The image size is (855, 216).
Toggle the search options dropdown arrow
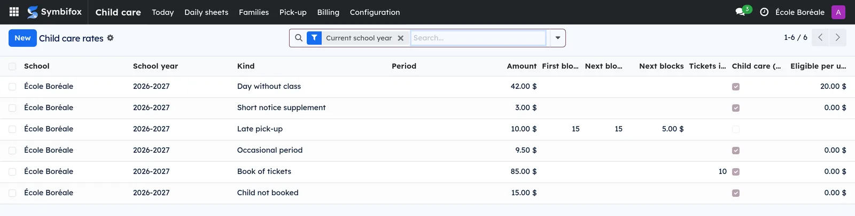coord(558,38)
